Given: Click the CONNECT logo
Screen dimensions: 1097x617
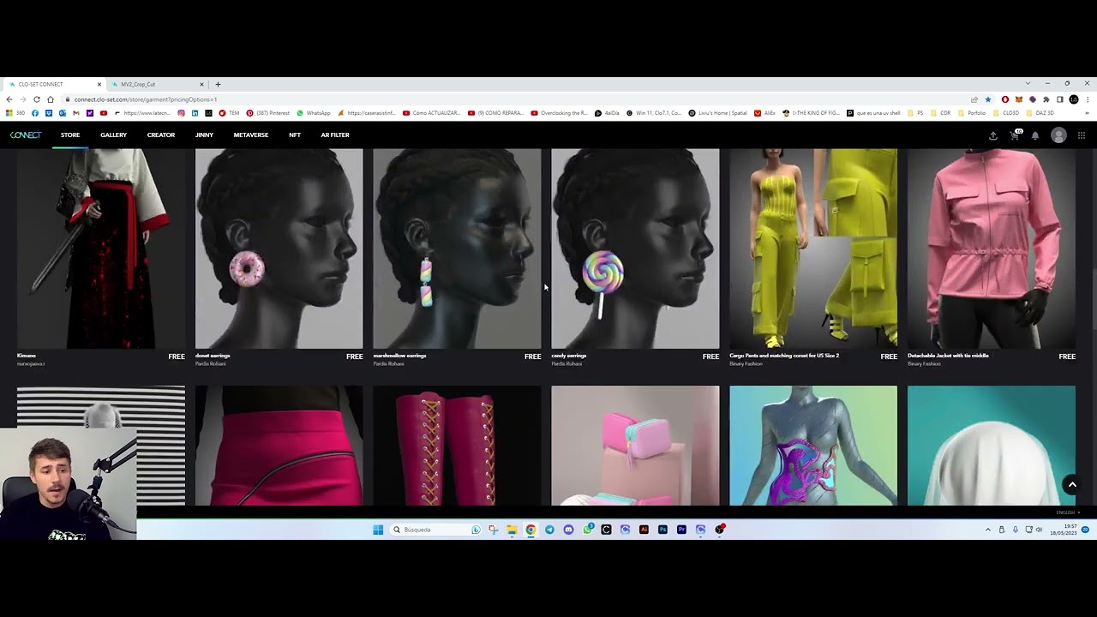Looking at the screenshot, I should (x=26, y=135).
